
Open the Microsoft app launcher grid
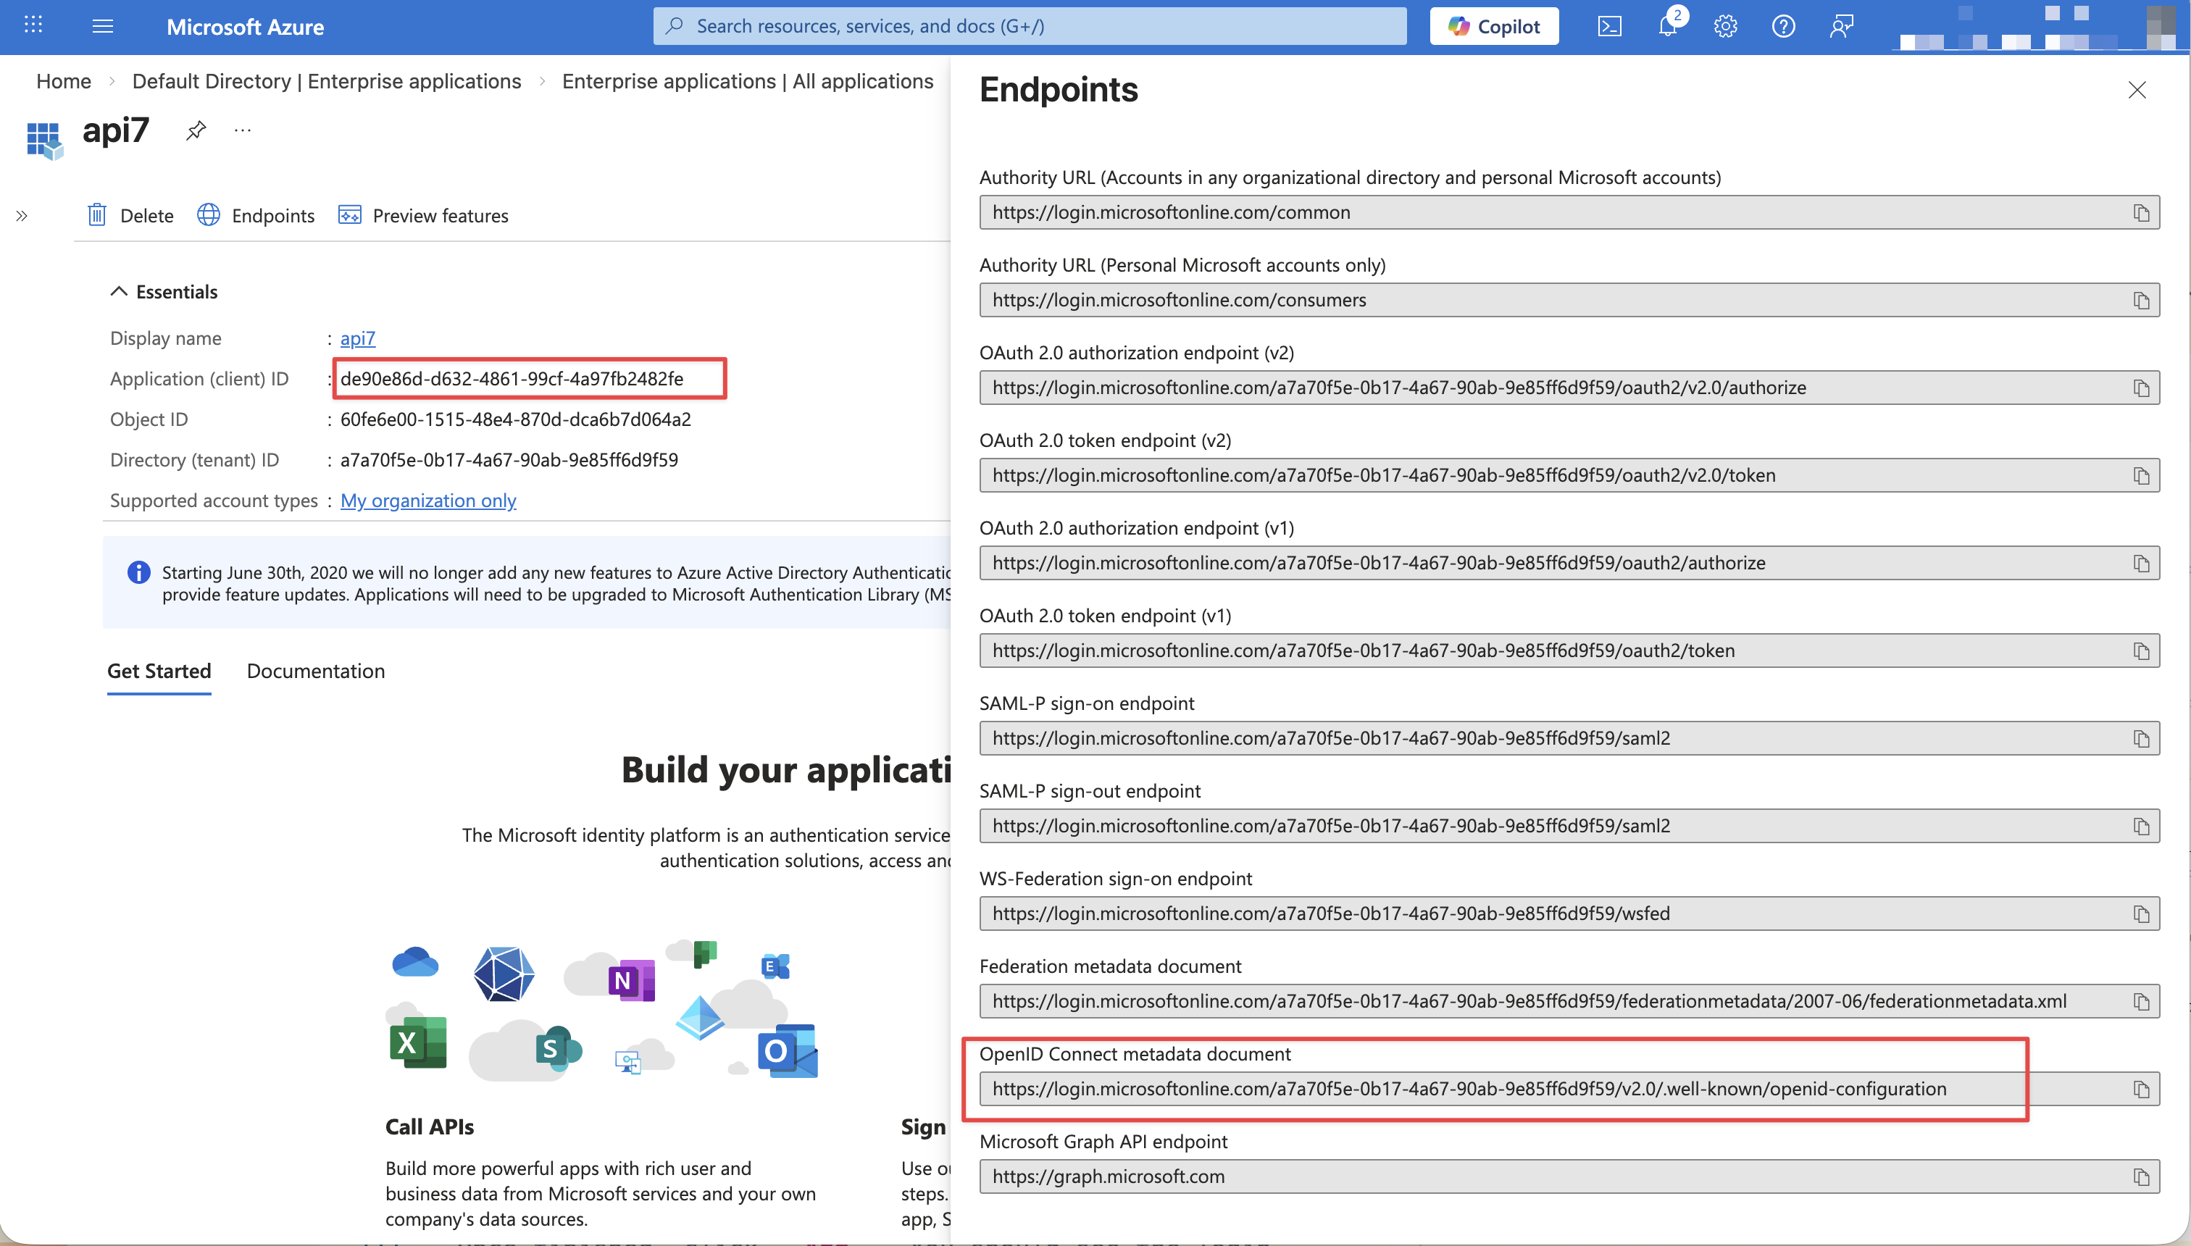[33, 25]
